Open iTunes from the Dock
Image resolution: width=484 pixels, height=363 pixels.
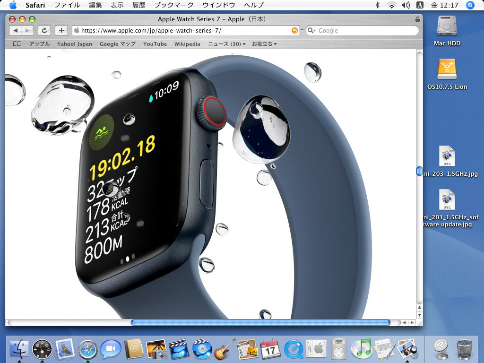point(362,349)
